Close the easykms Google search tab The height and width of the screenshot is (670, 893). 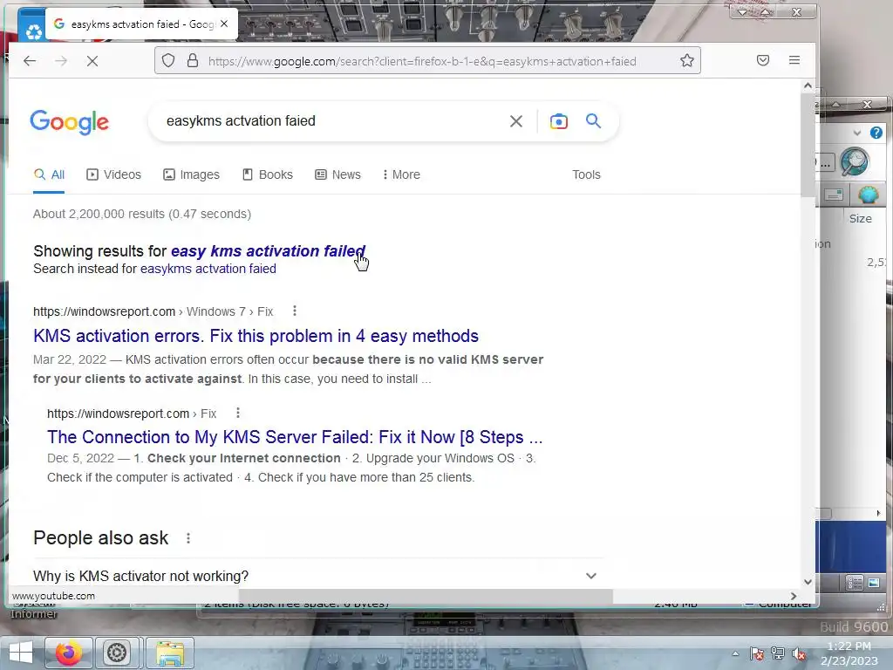coord(224,24)
